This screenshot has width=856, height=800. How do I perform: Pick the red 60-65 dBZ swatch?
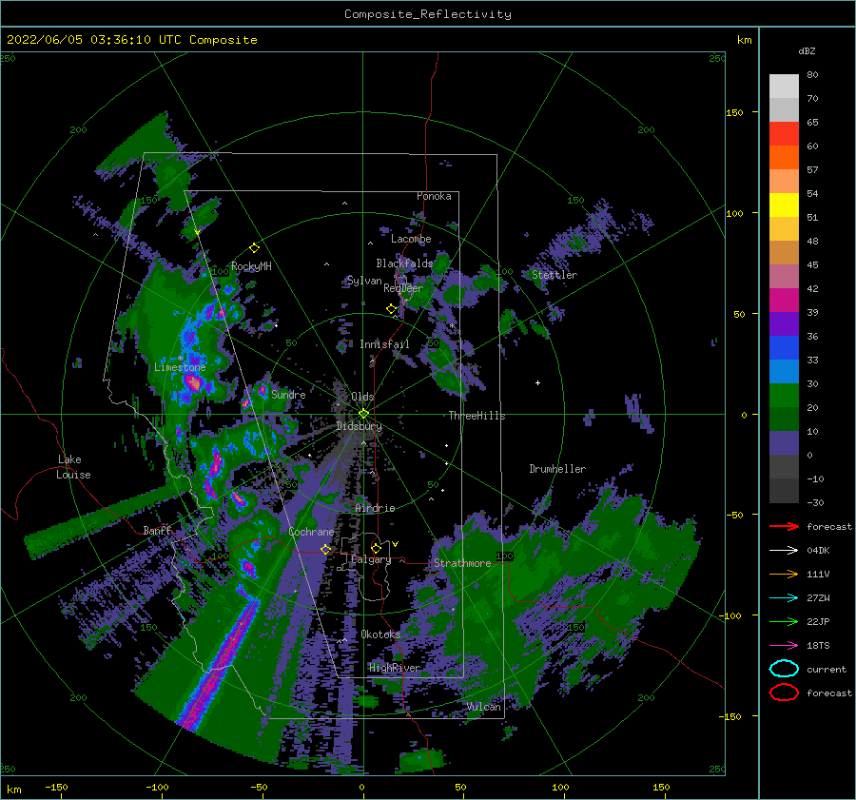pos(784,134)
